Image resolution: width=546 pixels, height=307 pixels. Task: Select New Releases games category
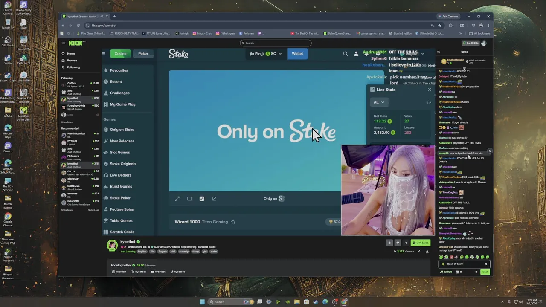[x=119, y=141]
